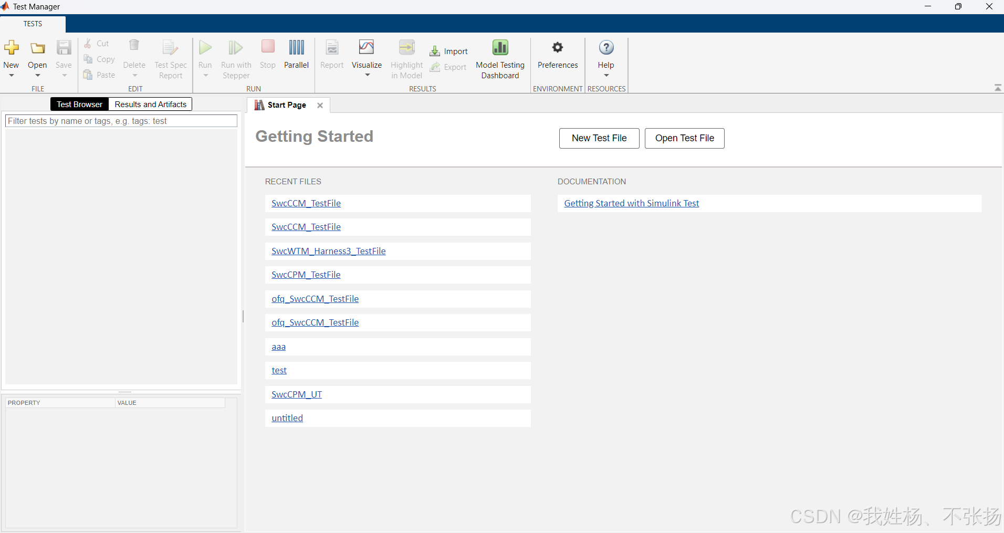Restore down the Test Manager window

tap(958, 6)
